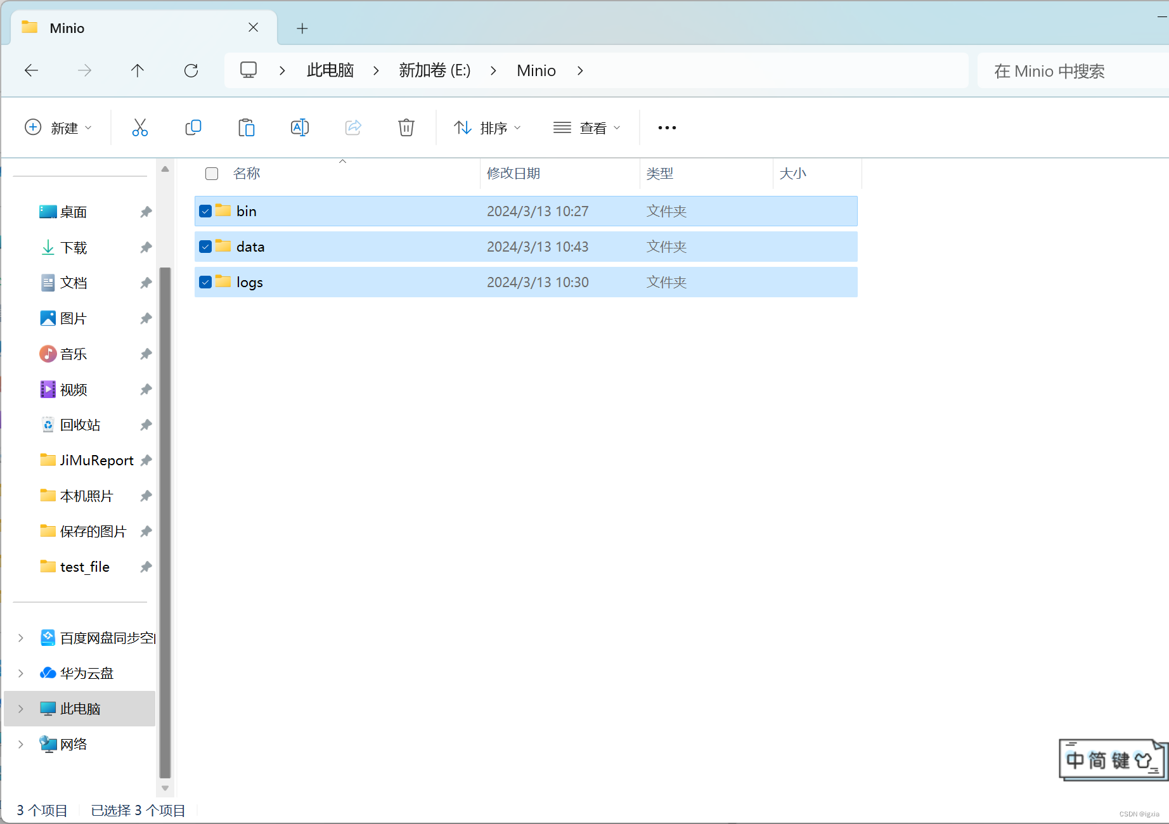Click sidebar scrollbar up arrow
The image size is (1169, 824).
click(165, 169)
